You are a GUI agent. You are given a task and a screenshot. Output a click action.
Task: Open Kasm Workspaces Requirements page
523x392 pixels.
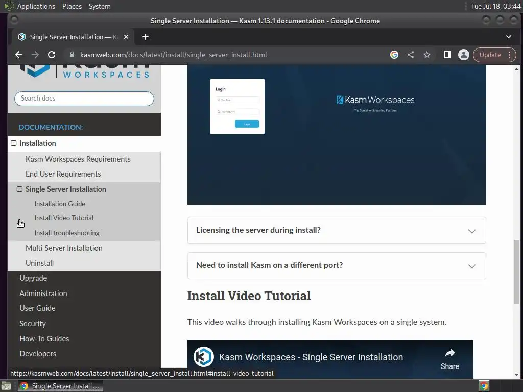[78, 159]
